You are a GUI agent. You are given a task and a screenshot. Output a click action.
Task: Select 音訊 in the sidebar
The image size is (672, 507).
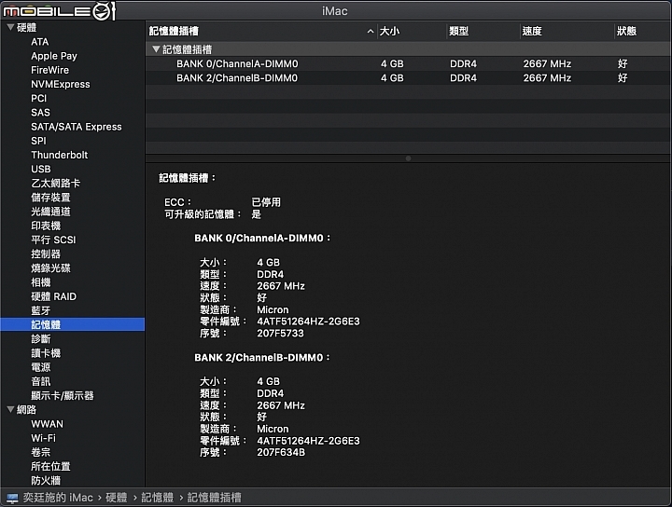[x=41, y=381]
